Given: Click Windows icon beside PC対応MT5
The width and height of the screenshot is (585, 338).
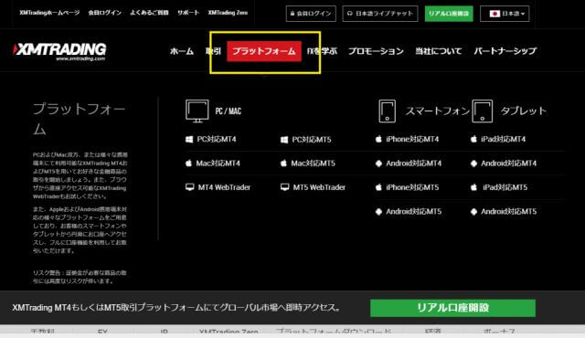Looking at the screenshot, I should click(x=284, y=140).
